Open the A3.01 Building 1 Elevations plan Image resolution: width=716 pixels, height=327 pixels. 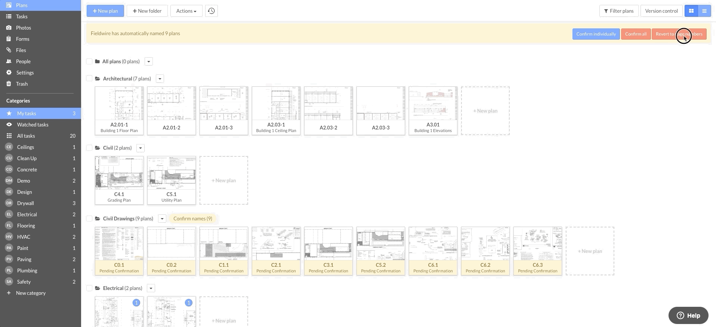click(x=433, y=110)
